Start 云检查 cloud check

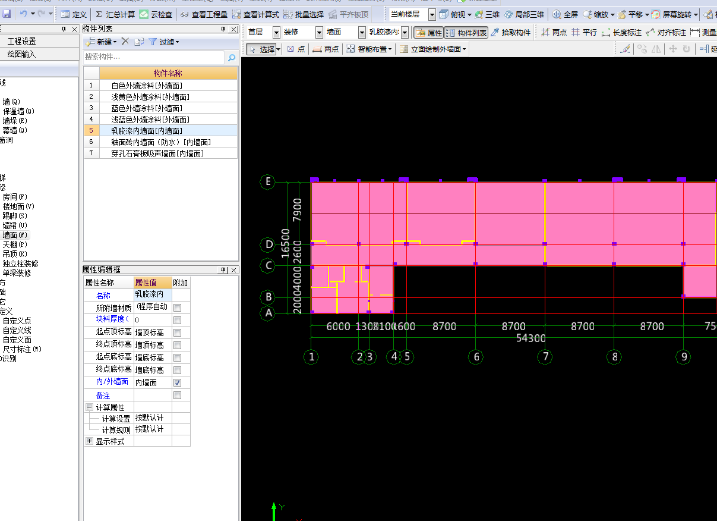tap(156, 14)
